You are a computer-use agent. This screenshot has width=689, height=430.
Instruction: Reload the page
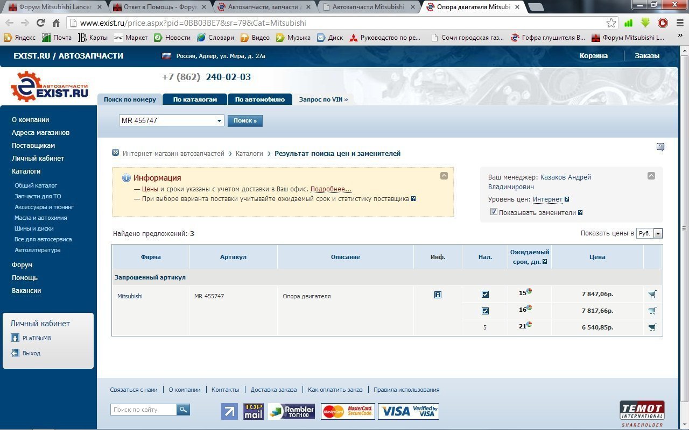(40, 23)
